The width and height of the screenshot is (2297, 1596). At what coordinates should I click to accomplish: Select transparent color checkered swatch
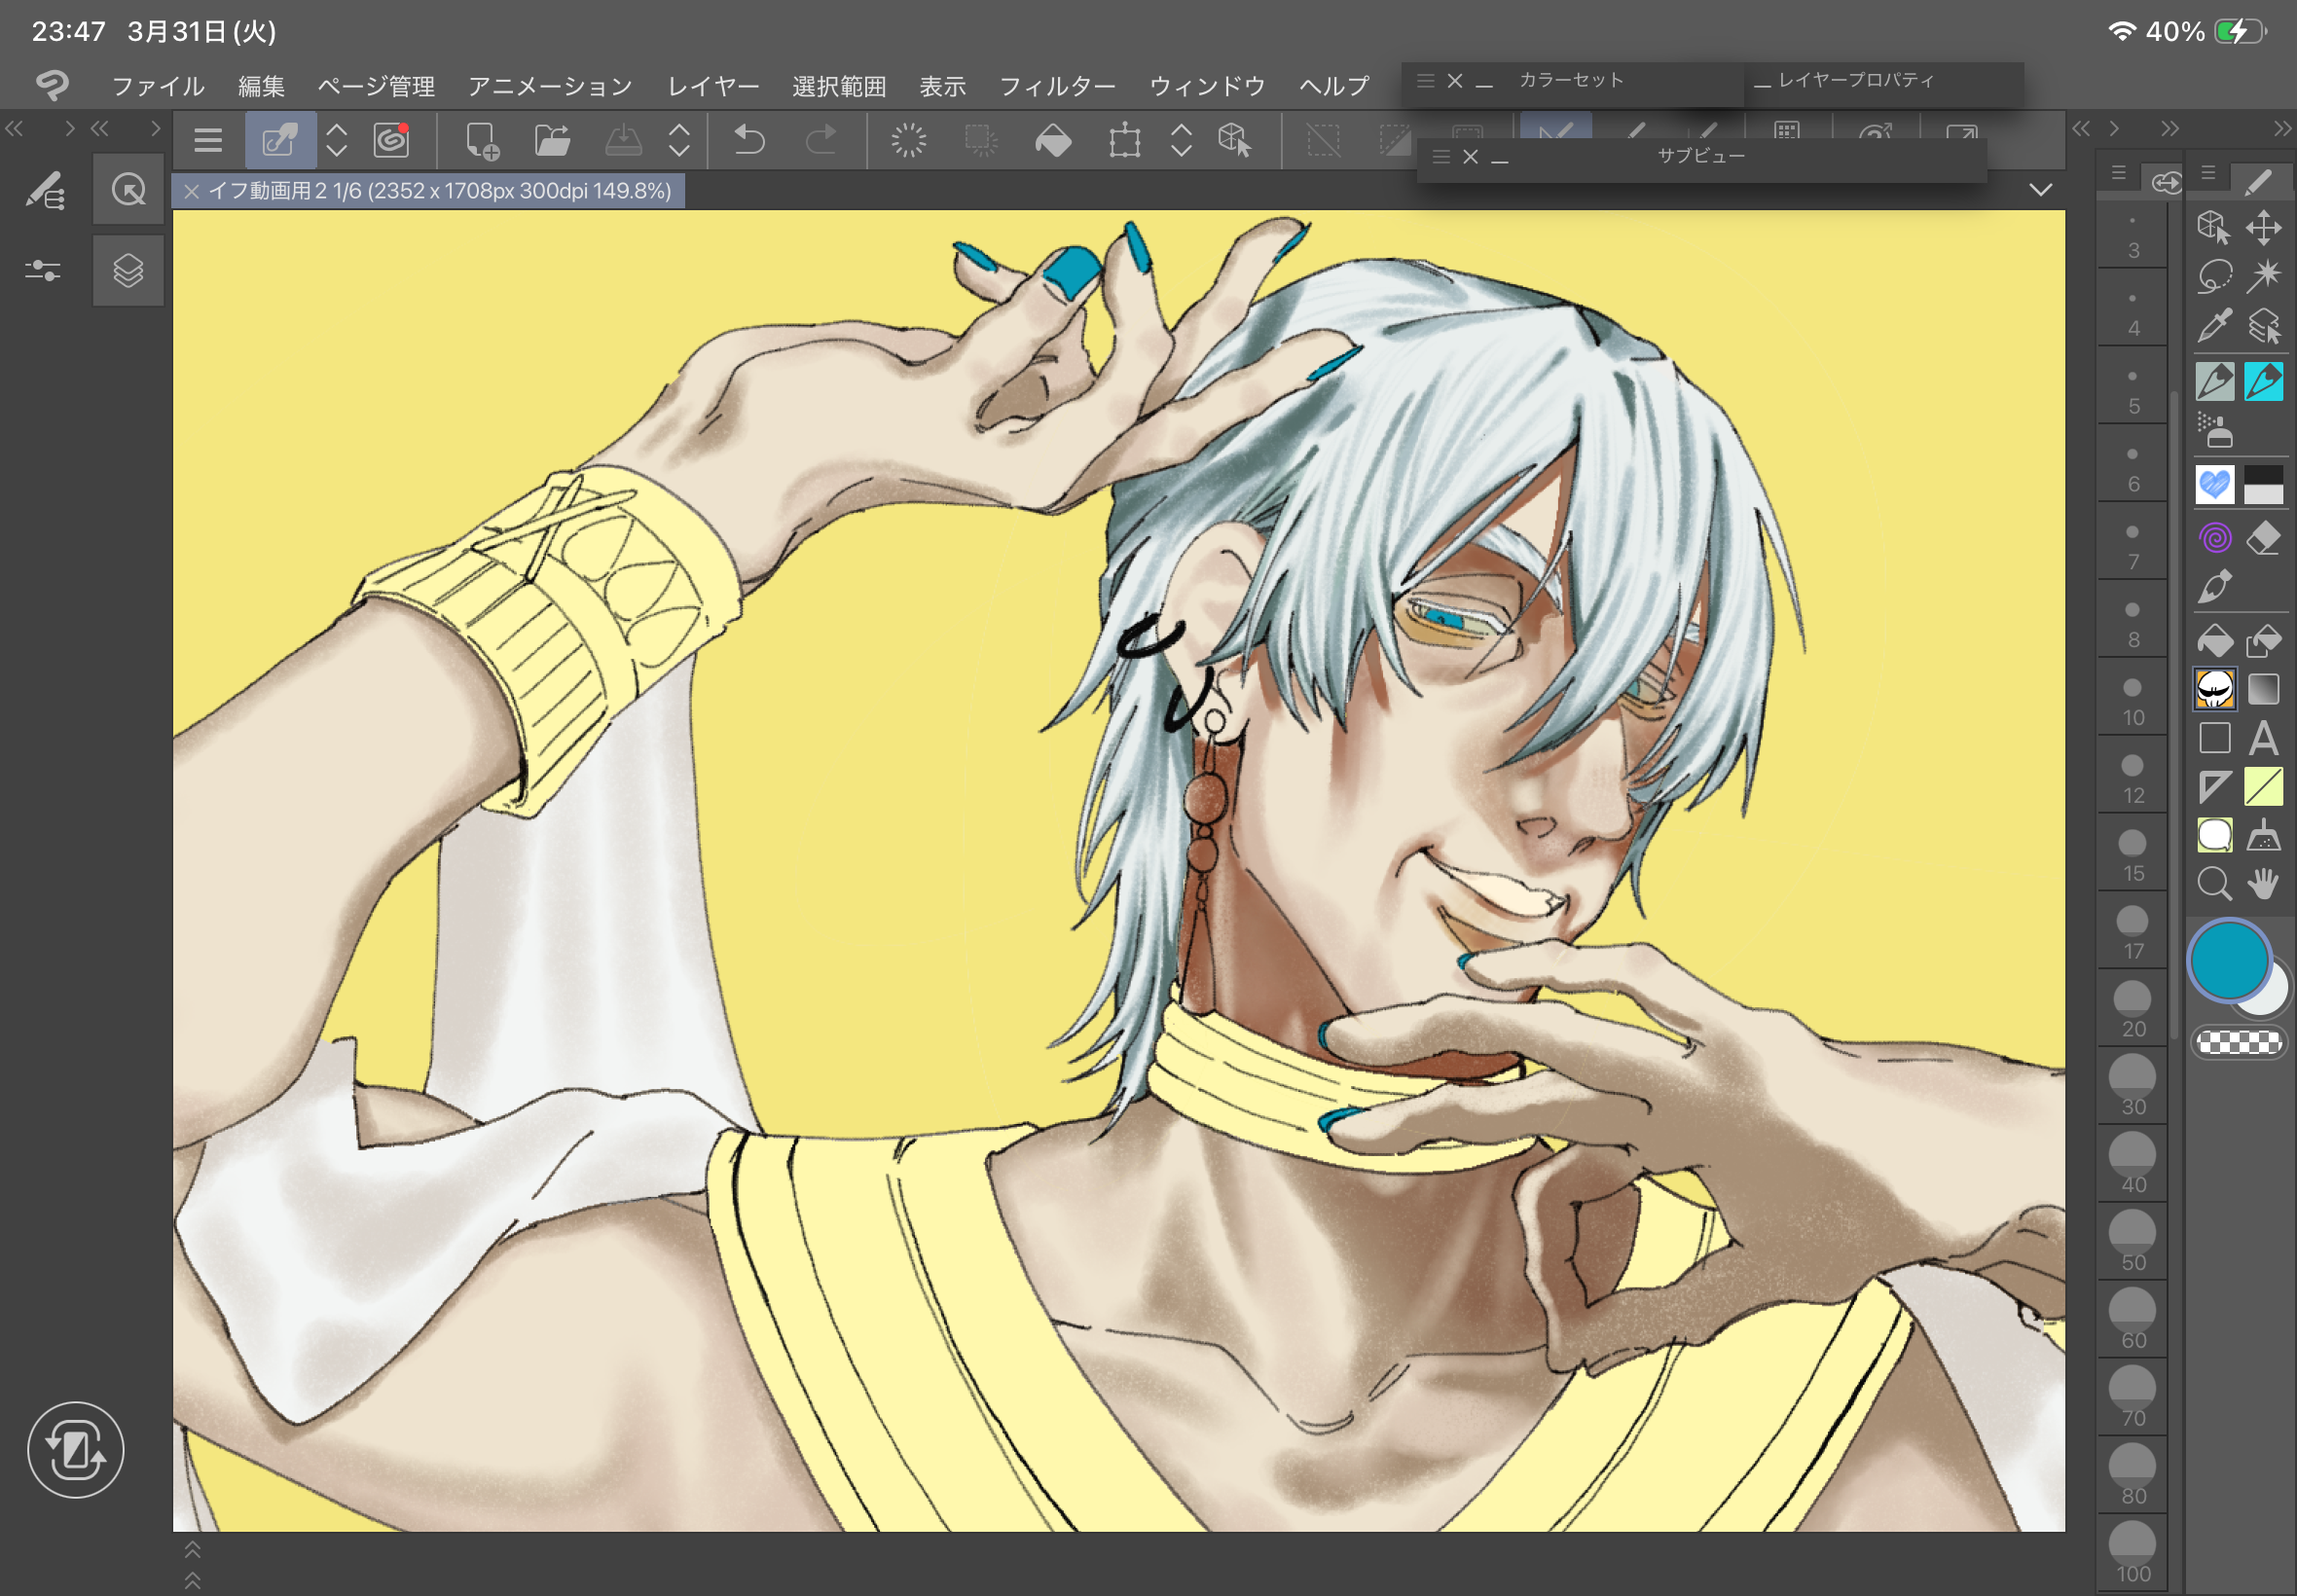pyautogui.click(x=2239, y=1042)
